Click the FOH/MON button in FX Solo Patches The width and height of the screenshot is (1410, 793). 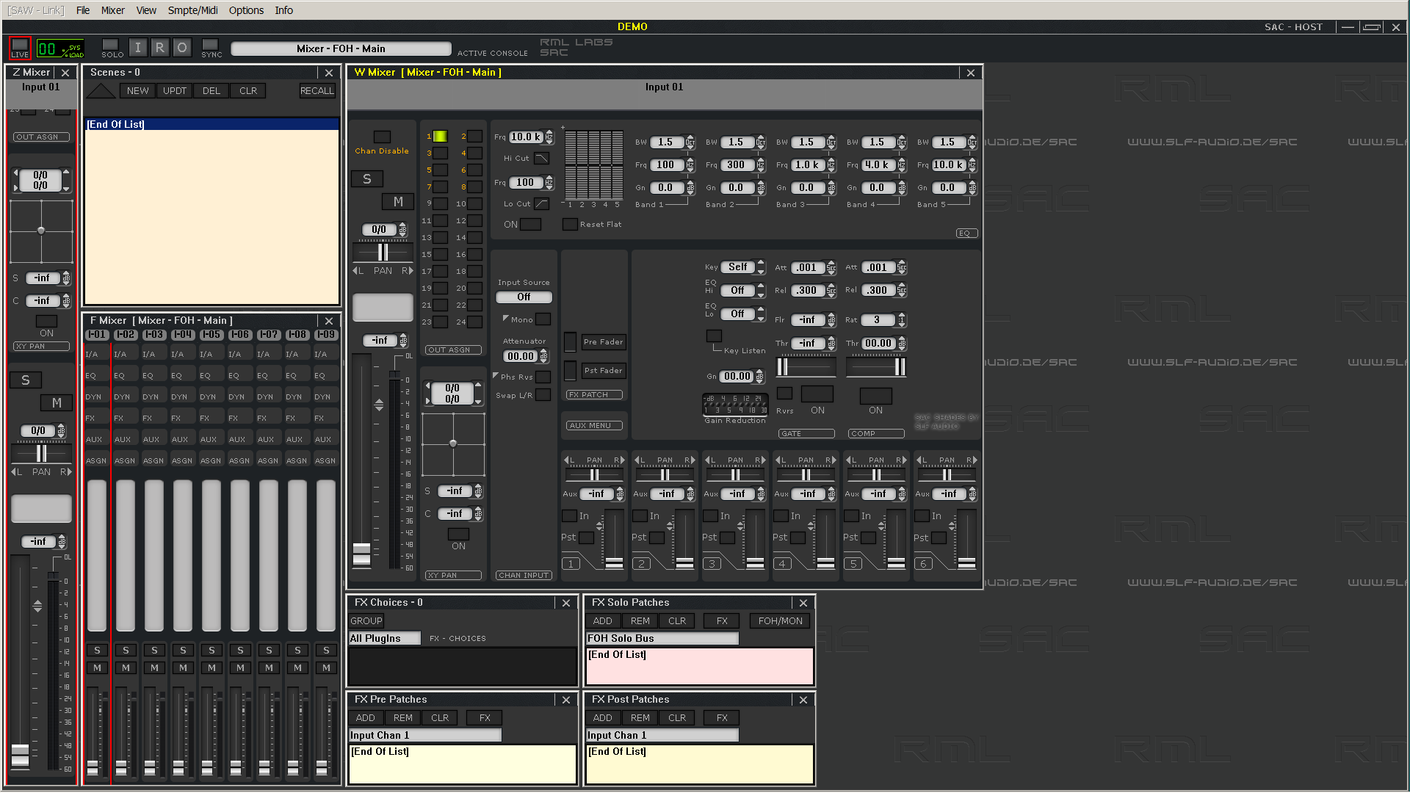point(780,621)
